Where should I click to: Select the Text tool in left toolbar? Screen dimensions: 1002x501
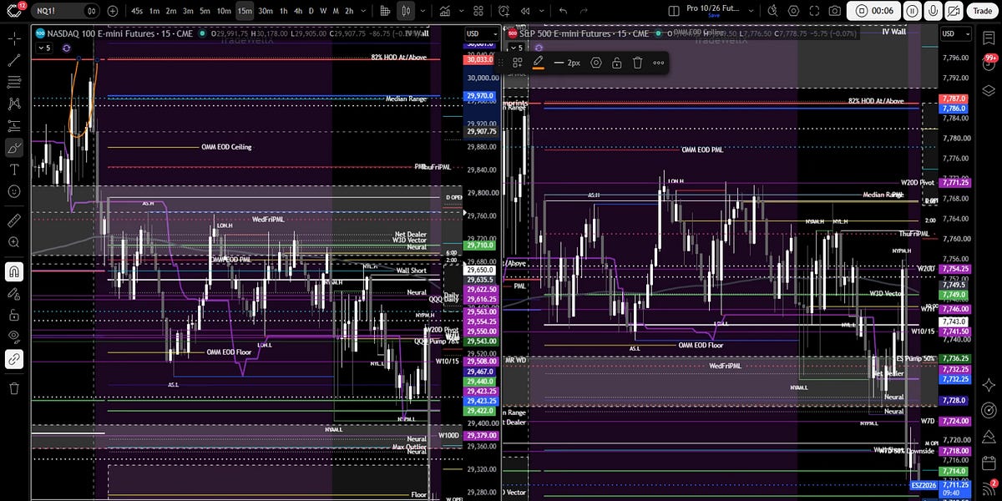click(x=14, y=170)
